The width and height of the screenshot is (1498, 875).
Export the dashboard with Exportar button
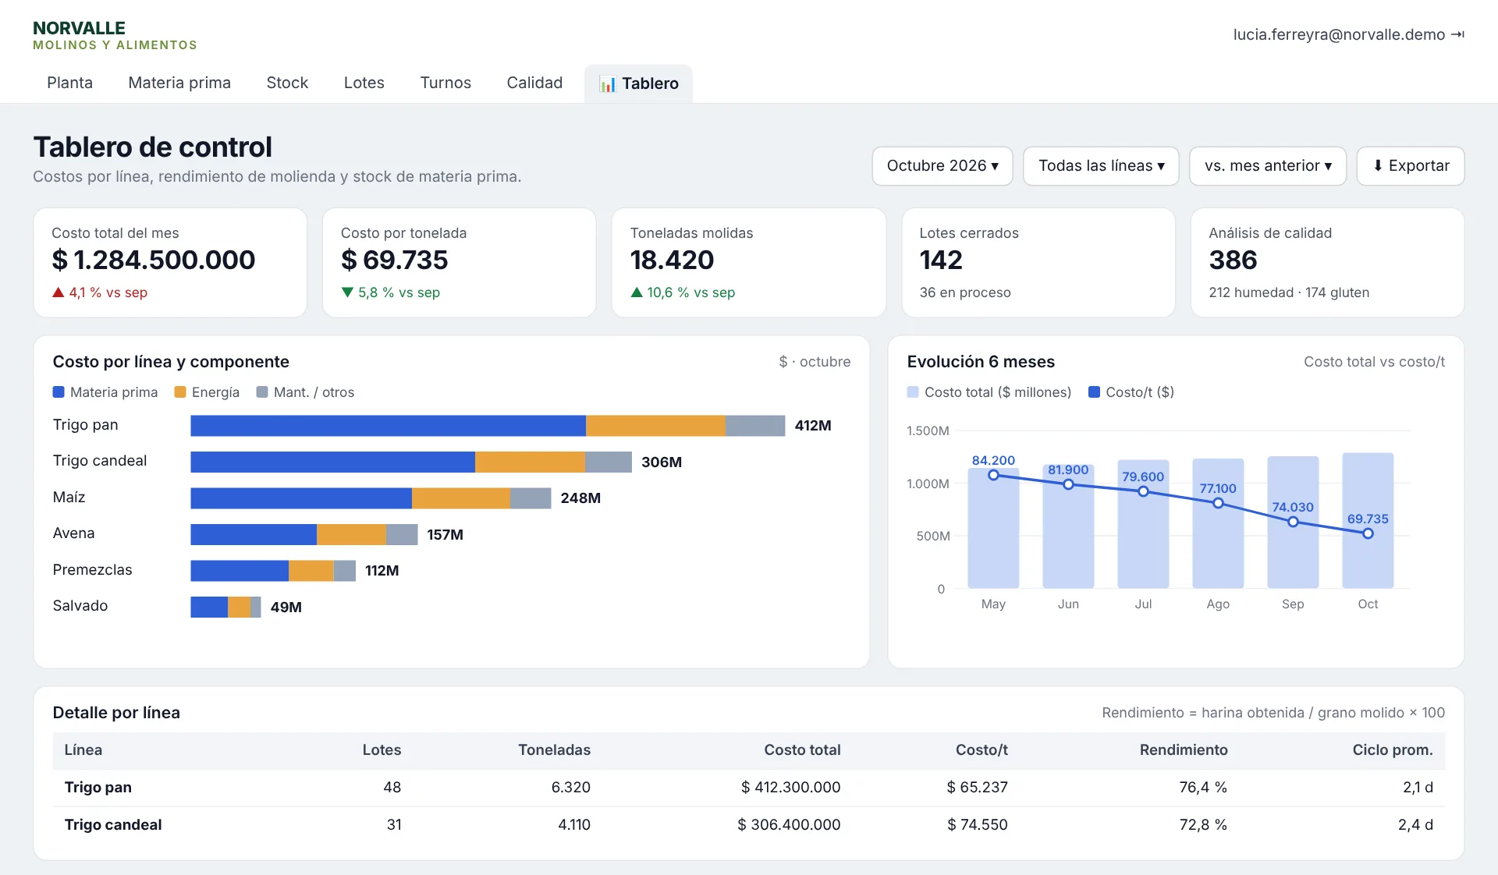pos(1411,166)
